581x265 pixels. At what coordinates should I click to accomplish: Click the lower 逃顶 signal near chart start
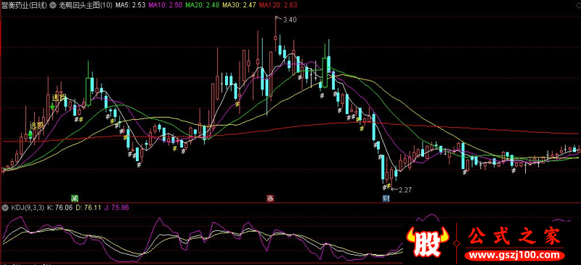[x=36, y=126]
